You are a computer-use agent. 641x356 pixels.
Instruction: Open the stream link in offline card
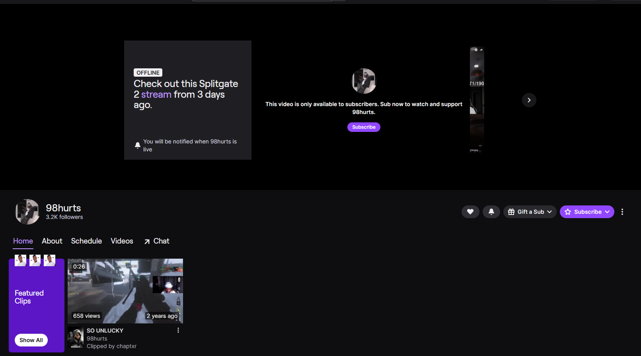[x=156, y=95]
